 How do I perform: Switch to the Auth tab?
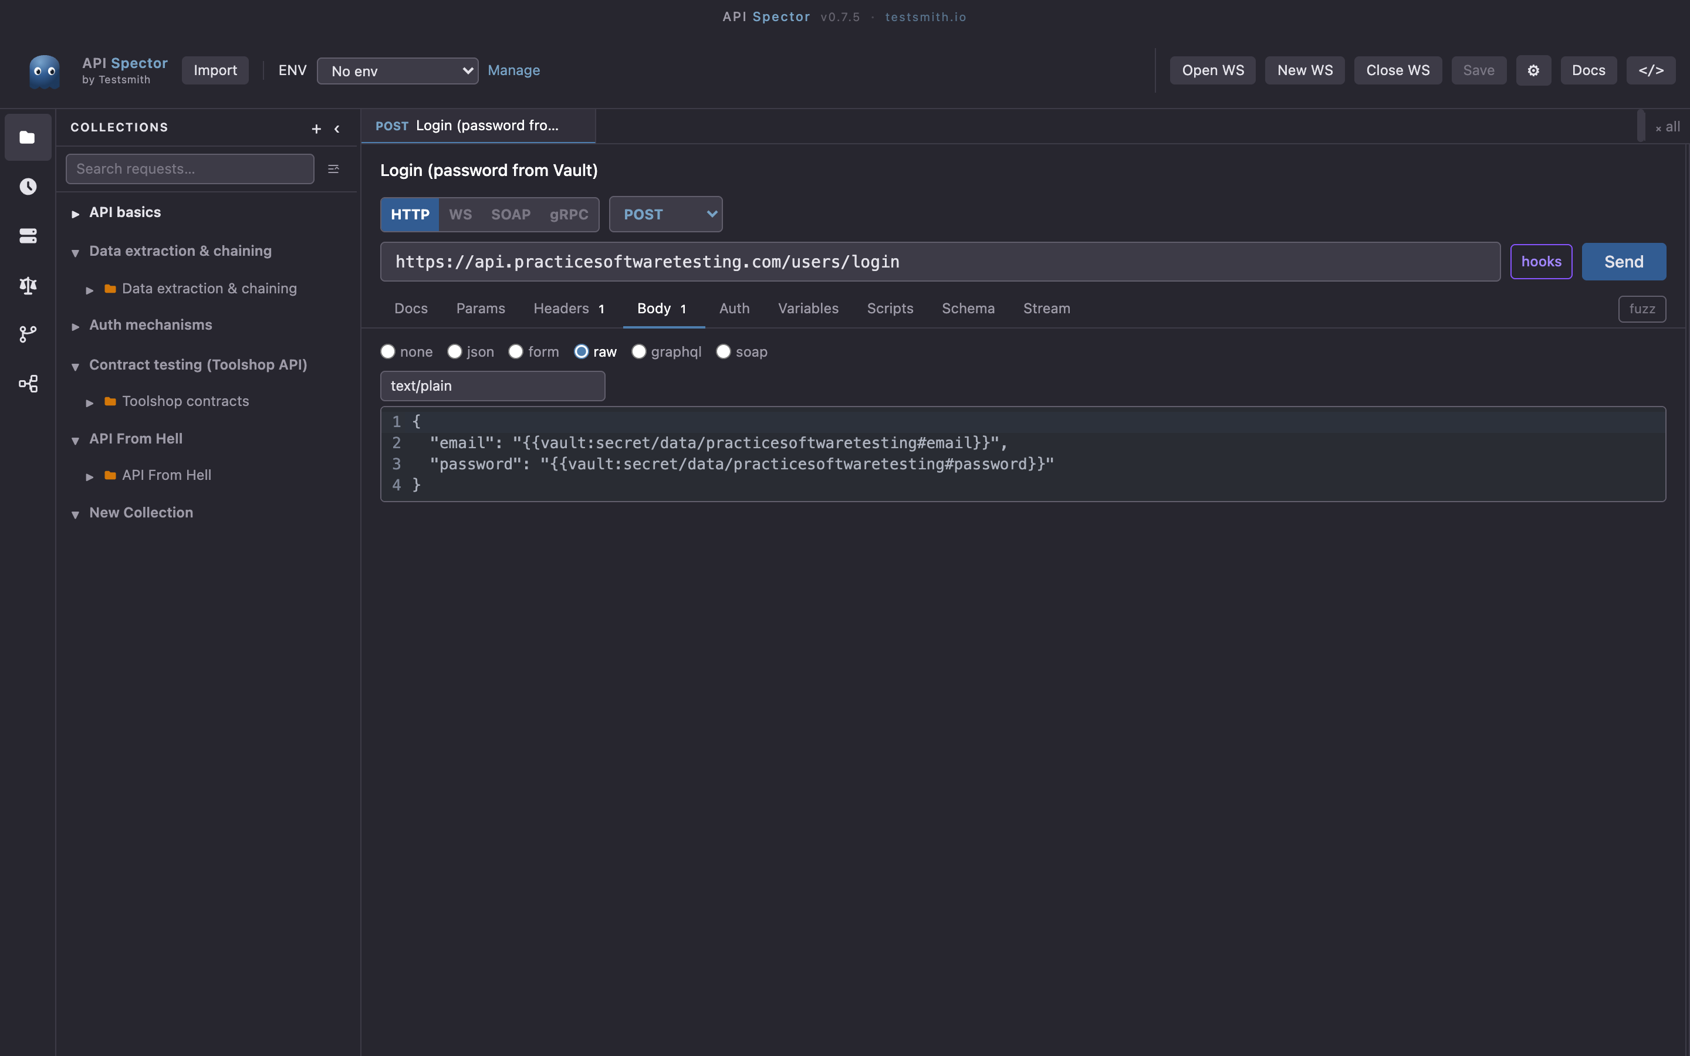pyautogui.click(x=734, y=309)
